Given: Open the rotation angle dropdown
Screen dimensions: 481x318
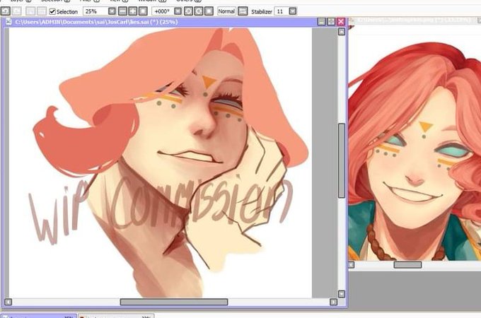Looking at the screenshot, I should (x=178, y=11).
